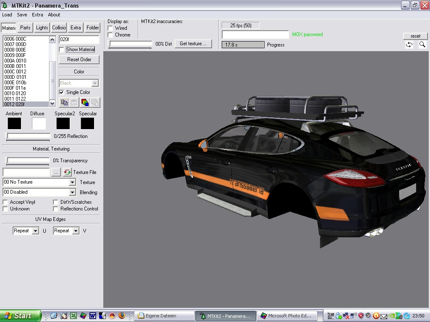The image size is (430, 322).
Task: Tick the Accept Vinyl checkbox
Action: tap(5, 202)
